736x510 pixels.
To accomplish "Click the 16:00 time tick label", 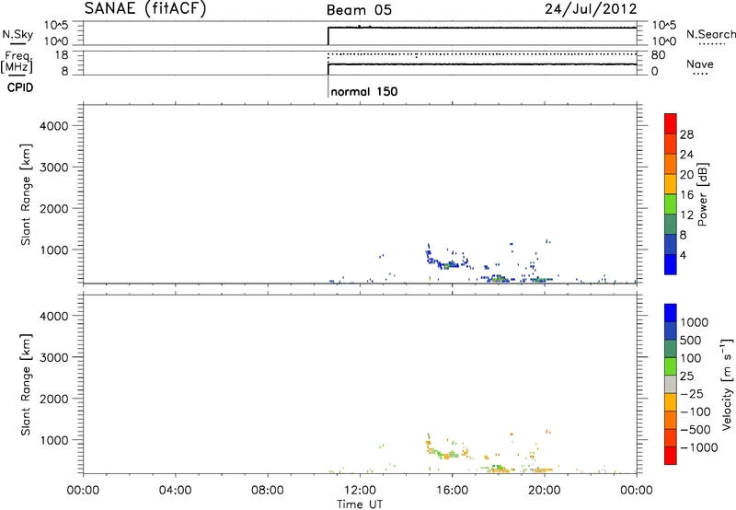I will click(452, 491).
